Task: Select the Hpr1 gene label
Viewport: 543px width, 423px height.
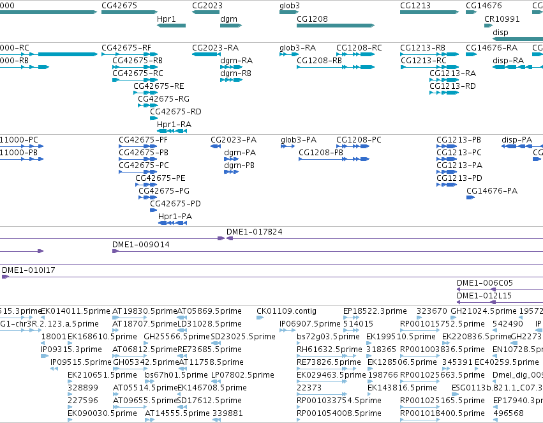Action: (x=167, y=19)
